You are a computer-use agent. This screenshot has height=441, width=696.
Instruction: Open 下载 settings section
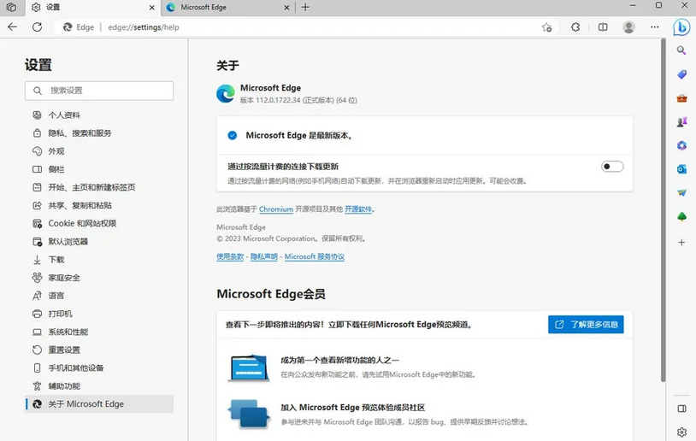coord(99,260)
